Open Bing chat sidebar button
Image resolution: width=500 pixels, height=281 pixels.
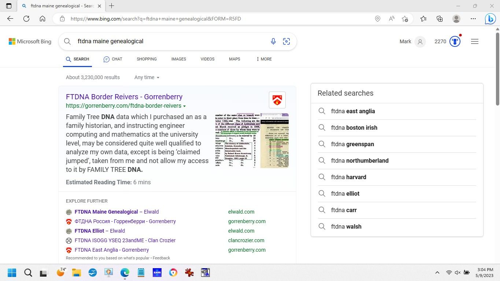tap(490, 19)
